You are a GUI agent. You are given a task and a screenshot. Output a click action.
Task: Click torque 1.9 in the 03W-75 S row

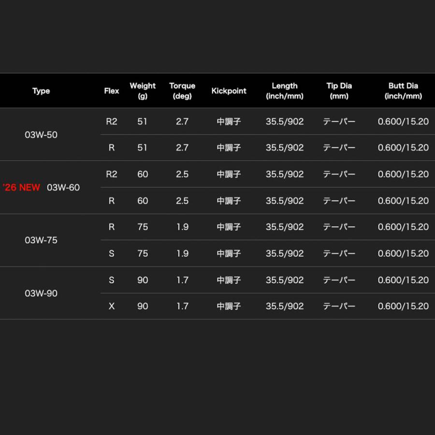[183, 254]
